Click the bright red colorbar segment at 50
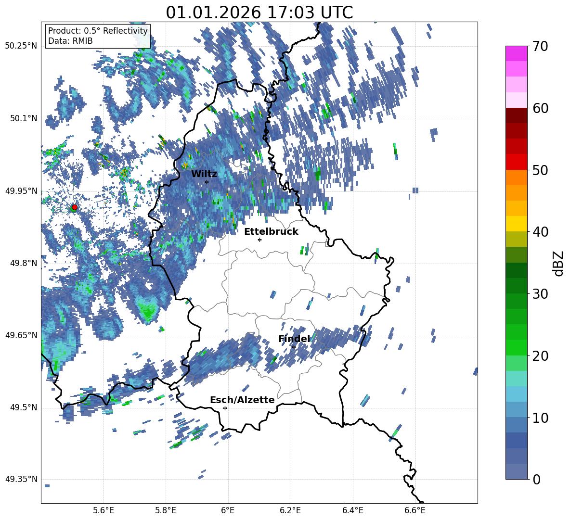 coord(516,162)
